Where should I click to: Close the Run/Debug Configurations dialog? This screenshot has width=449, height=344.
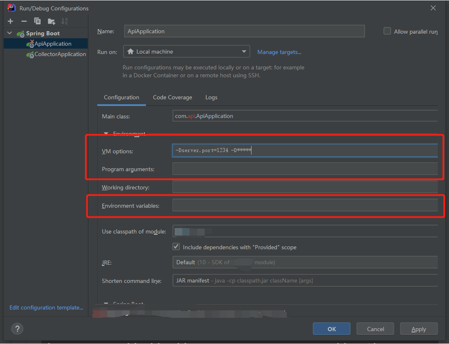point(433,8)
